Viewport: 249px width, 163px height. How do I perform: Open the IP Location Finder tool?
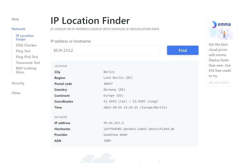[25, 38]
